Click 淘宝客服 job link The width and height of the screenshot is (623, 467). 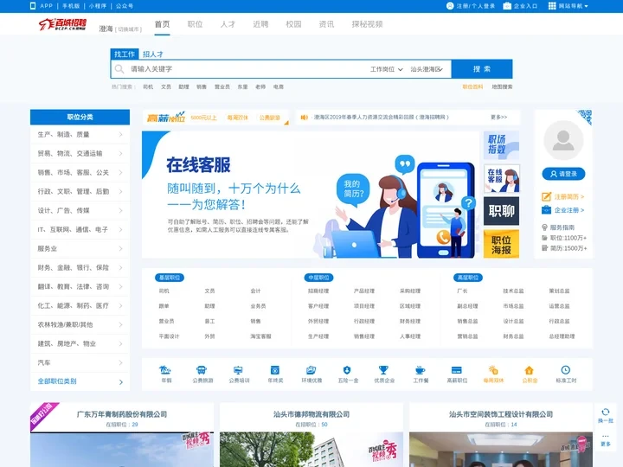click(260, 336)
